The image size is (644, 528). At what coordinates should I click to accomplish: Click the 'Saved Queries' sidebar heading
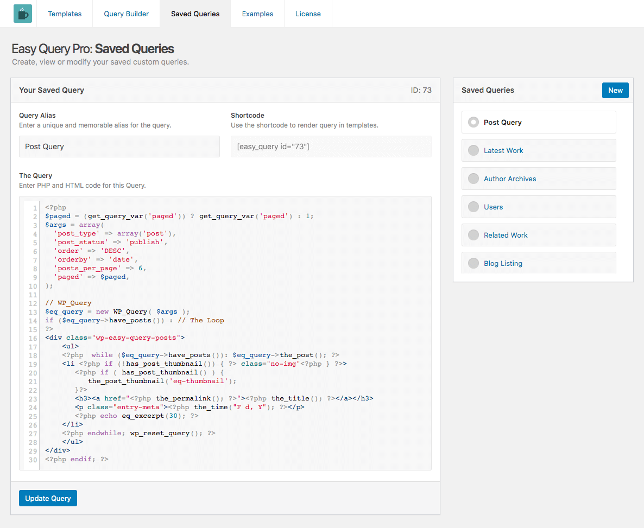pyautogui.click(x=488, y=90)
